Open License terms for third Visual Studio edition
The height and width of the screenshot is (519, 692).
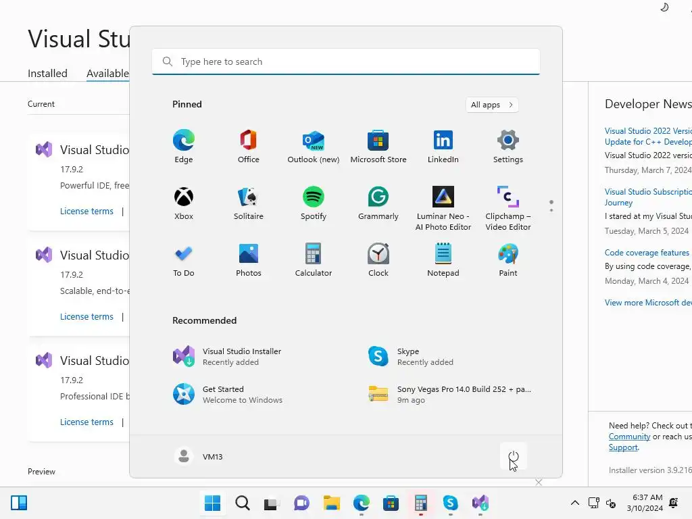pyautogui.click(x=86, y=422)
